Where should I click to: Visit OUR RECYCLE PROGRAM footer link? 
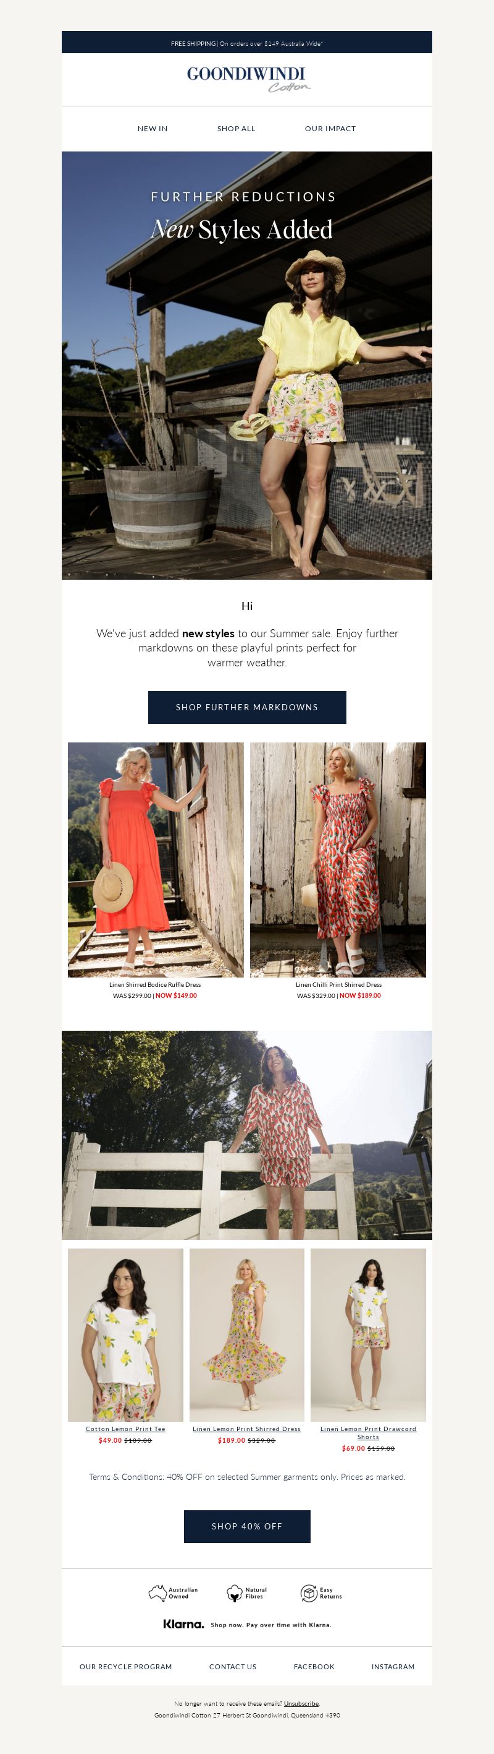tap(126, 1666)
